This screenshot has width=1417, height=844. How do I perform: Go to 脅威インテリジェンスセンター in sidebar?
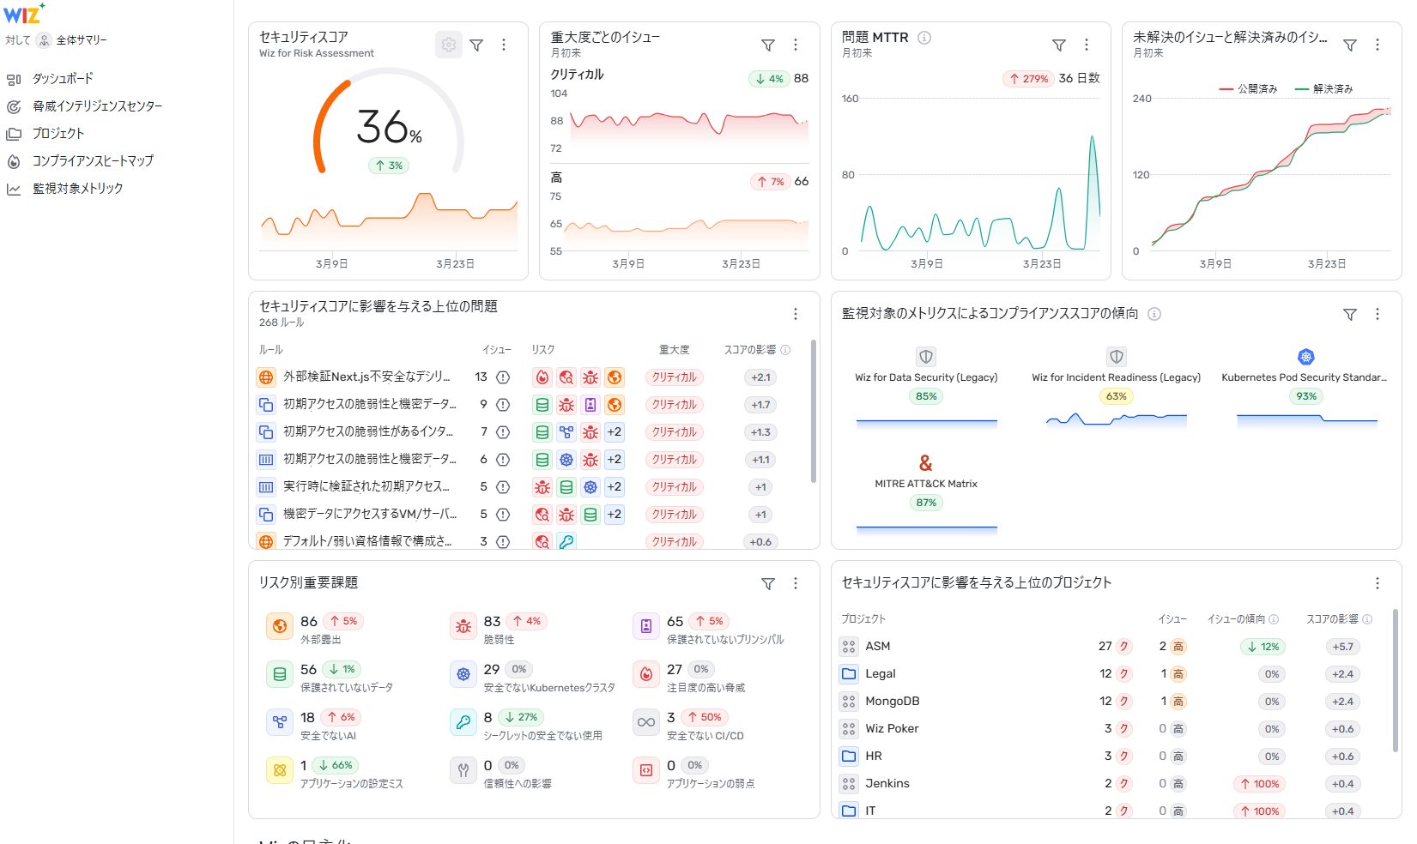(x=97, y=106)
